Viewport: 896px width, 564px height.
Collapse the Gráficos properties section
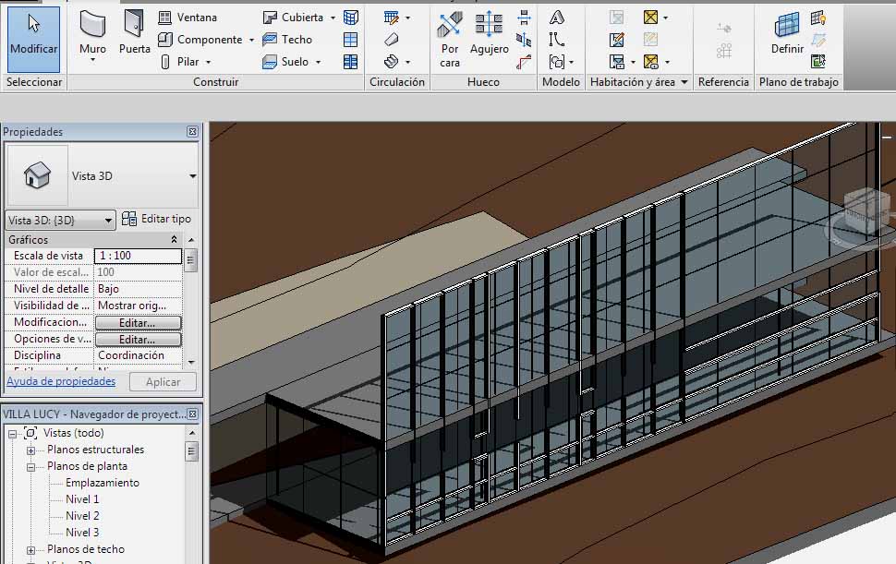(x=175, y=240)
